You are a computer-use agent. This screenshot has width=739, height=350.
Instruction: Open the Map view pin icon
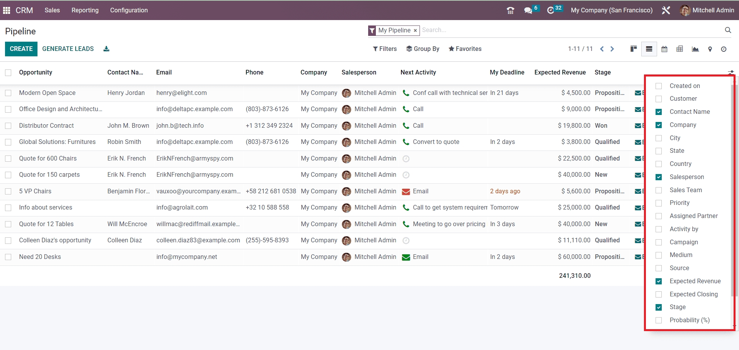click(710, 49)
